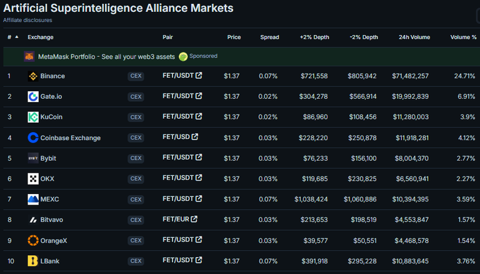Screen dimensions: 480x274
Task: Sort table by -2% Depth column
Action: (x=364, y=37)
